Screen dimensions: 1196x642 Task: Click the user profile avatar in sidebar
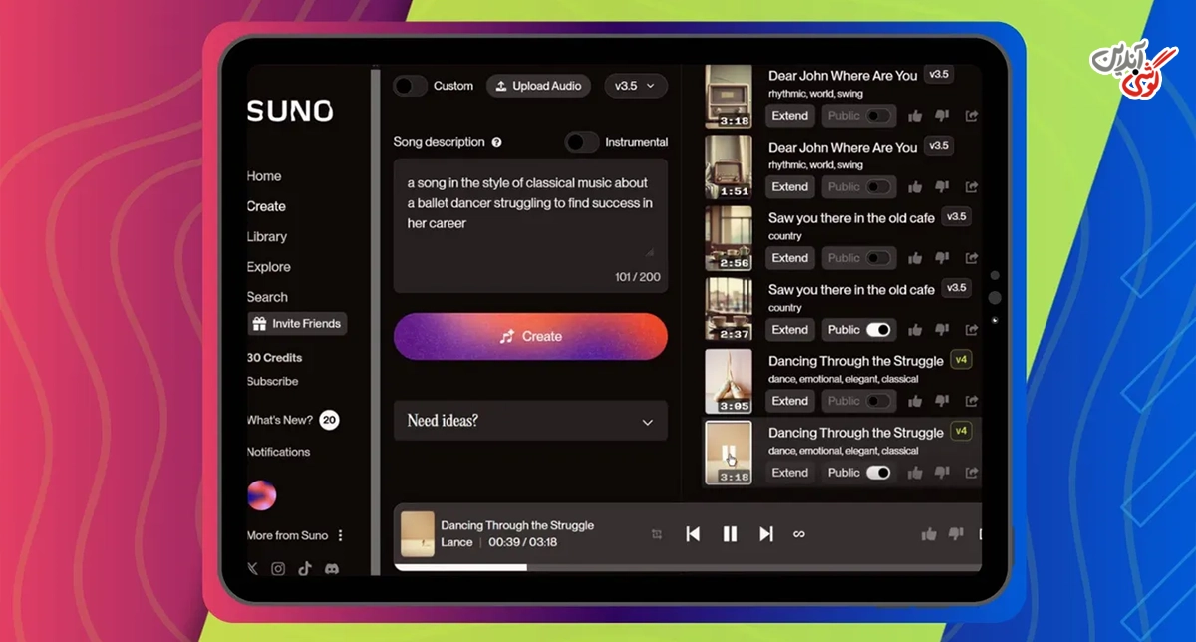pyautogui.click(x=262, y=495)
